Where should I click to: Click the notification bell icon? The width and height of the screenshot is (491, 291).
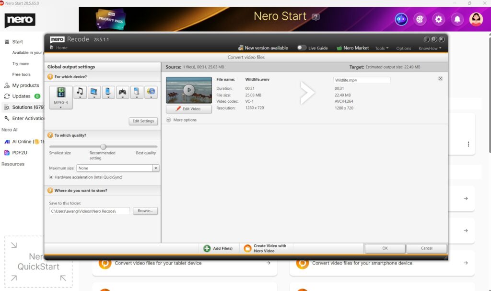pos(457,19)
